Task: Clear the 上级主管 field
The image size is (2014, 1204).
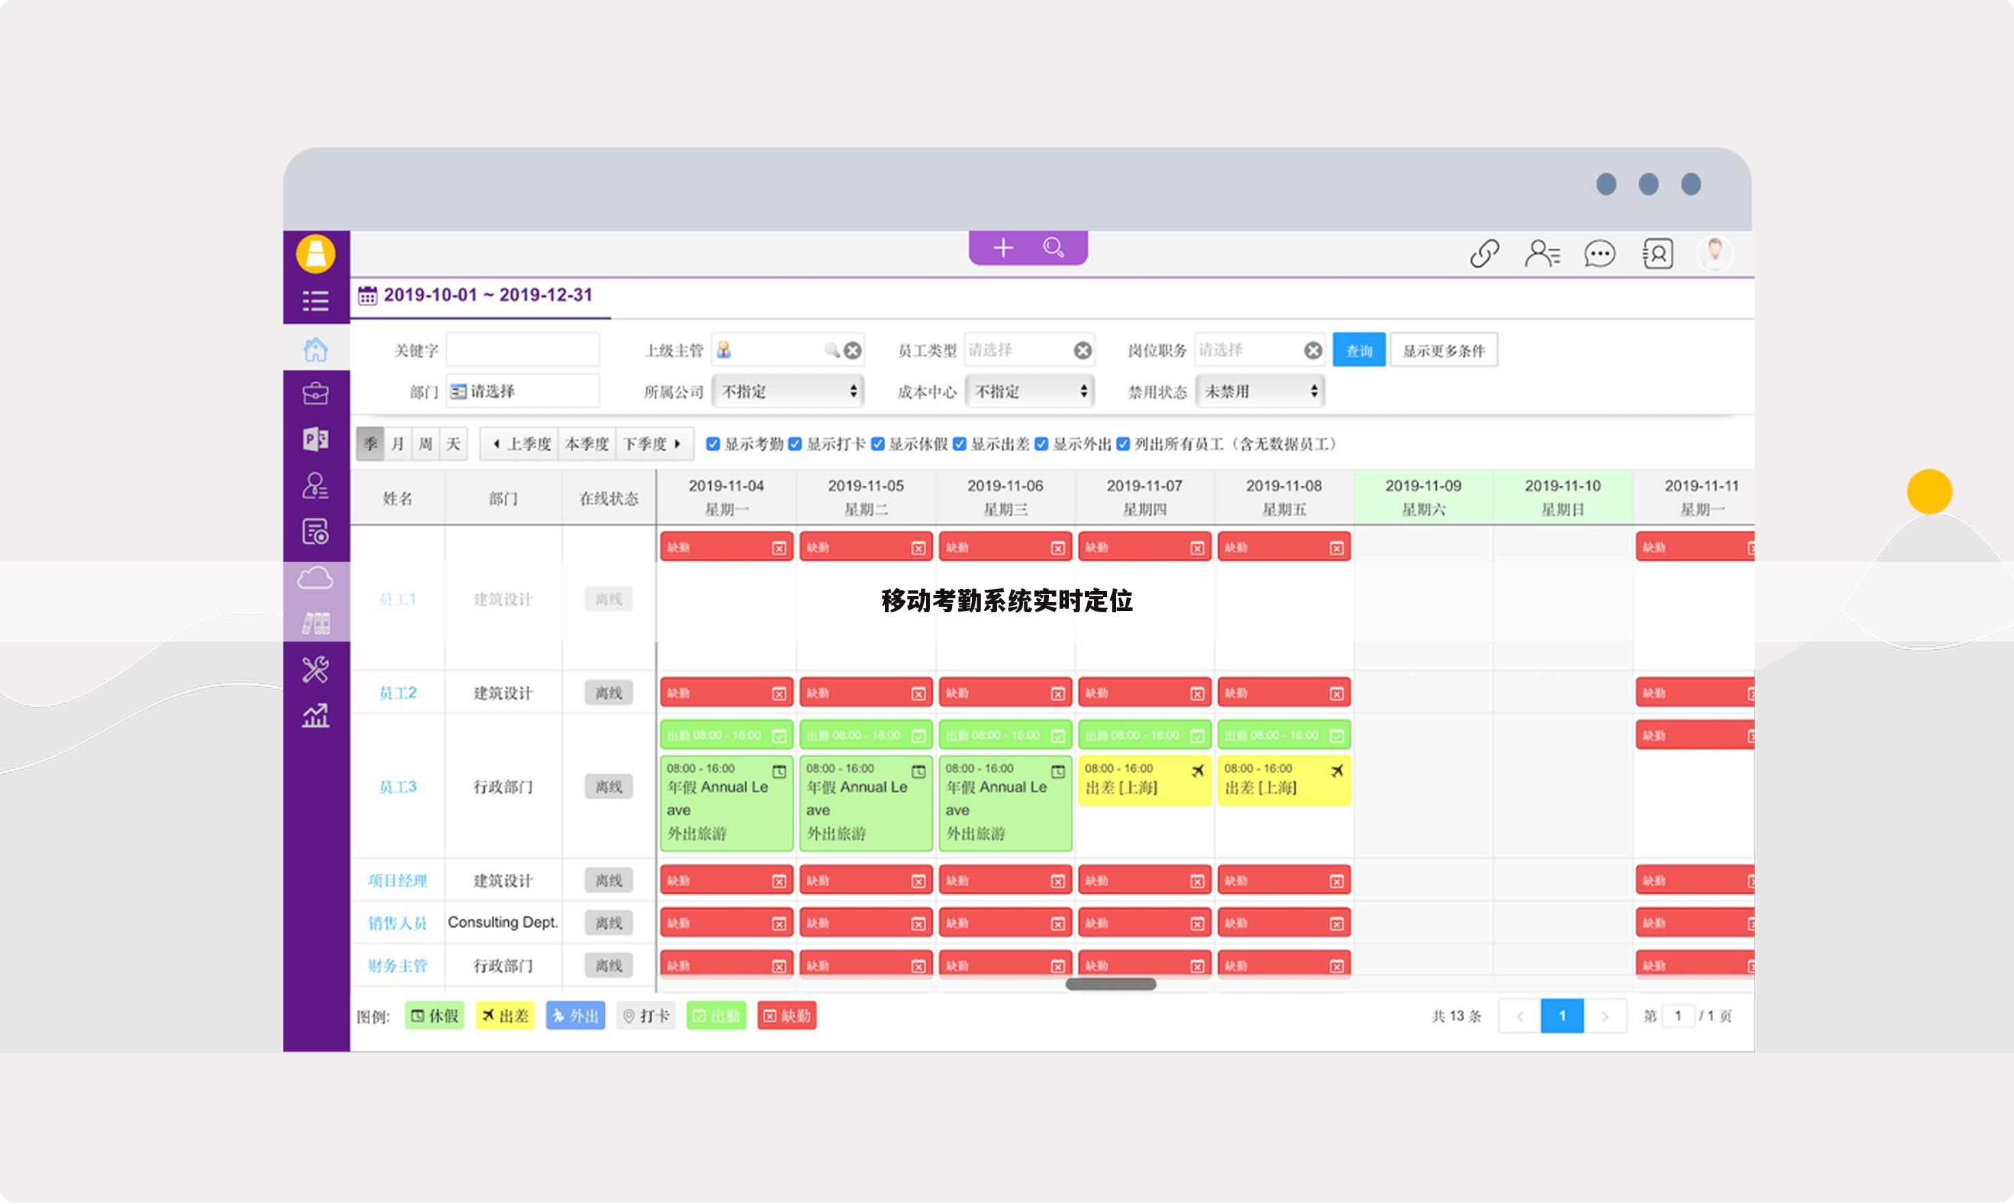Action: click(x=852, y=351)
